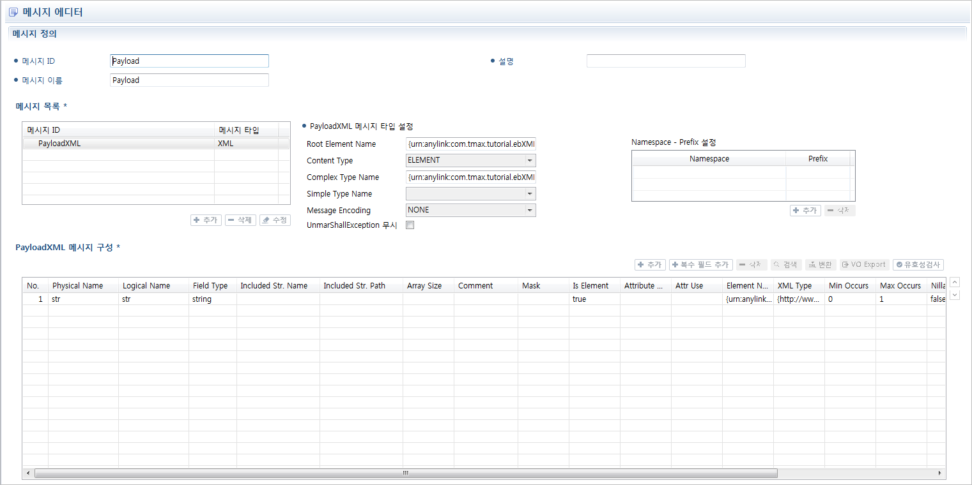Add a field with 추가 above the field table
Screen dimensions: 972x485
[x=650, y=265]
